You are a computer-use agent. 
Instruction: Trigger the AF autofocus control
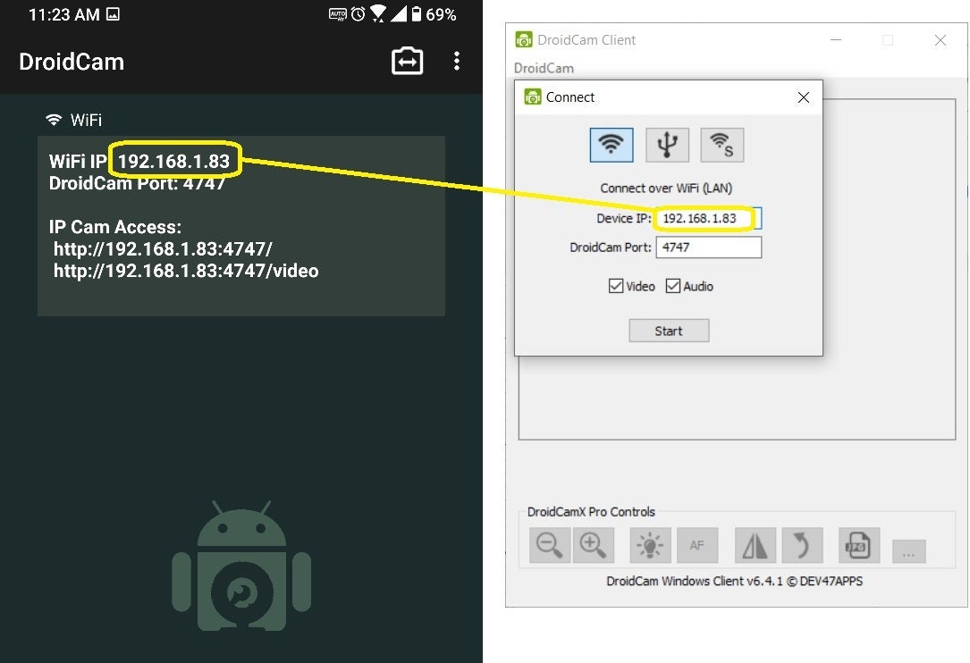point(697,545)
